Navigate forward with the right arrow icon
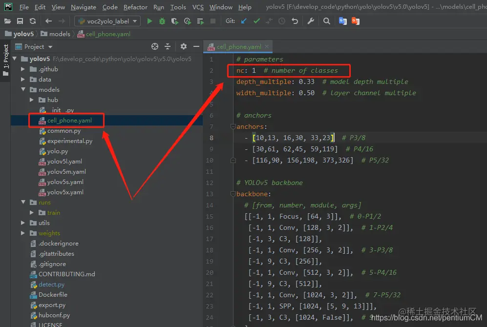The height and width of the screenshot is (327, 487). point(62,21)
